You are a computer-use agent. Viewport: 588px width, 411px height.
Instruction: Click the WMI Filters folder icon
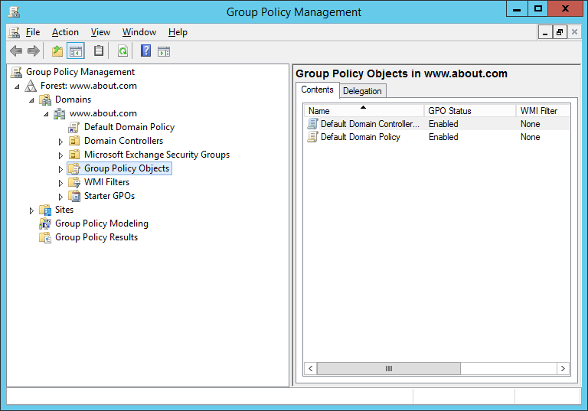pos(74,183)
